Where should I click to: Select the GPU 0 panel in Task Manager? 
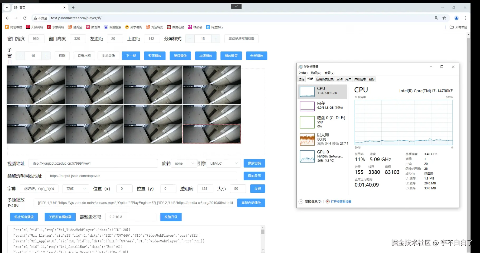[x=322, y=156]
